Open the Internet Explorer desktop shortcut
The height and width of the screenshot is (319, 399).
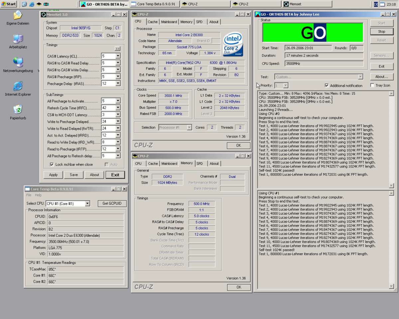pos(18,88)
